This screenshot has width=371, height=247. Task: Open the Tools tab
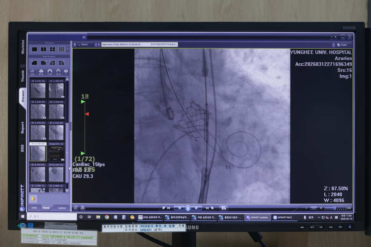(34, 208)
